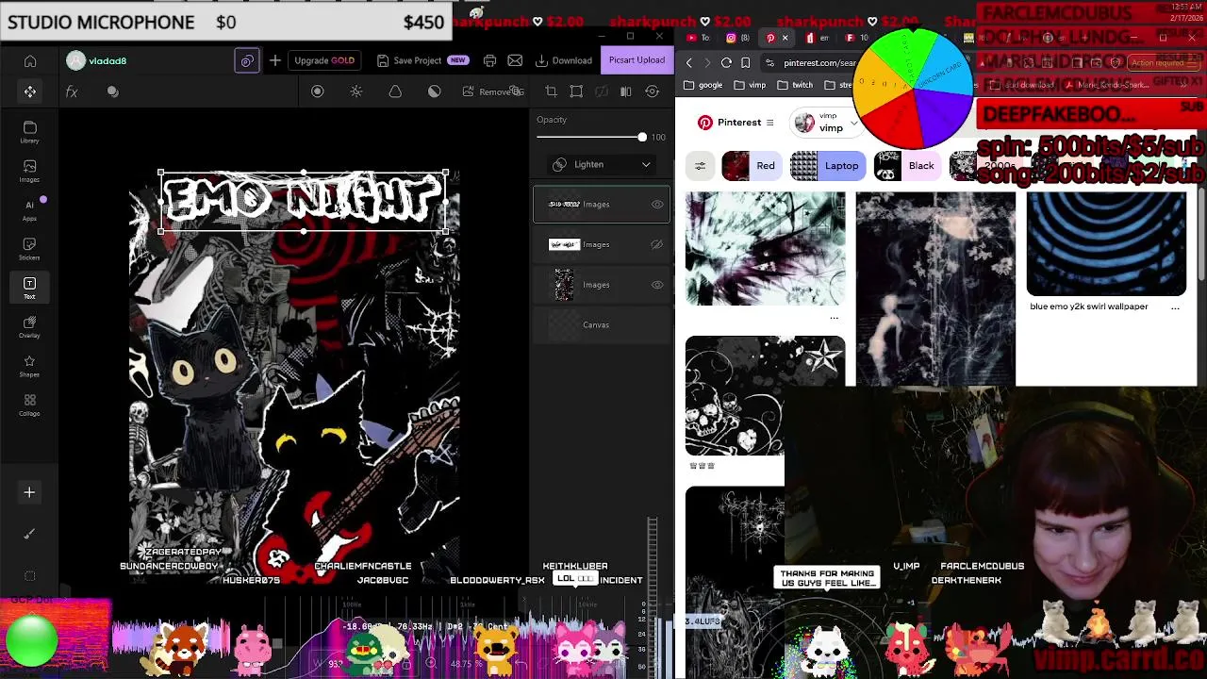Select the Move tool in Picsart
Image resolution: width=1207 pixels, height=679 pixels.
[30, 91]
